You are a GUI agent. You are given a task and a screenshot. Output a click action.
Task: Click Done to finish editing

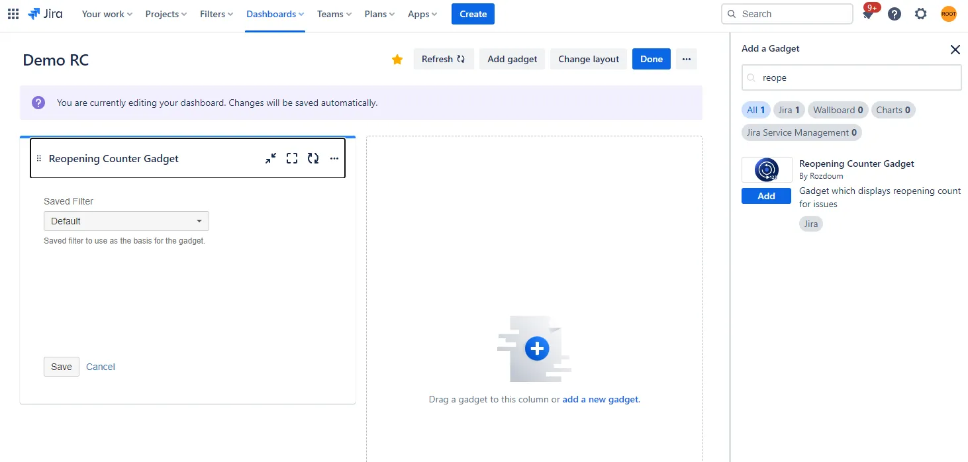coord(652,59)
